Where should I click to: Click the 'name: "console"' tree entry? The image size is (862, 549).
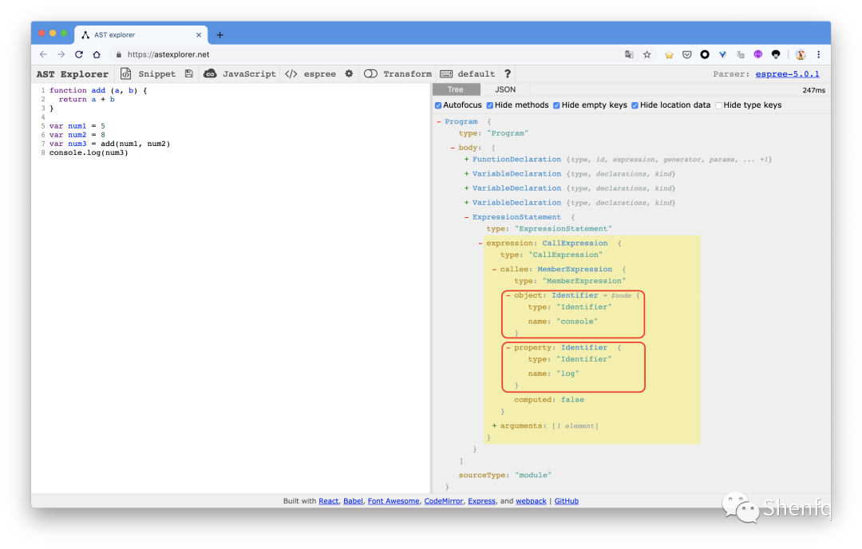(x=563, y=322)
